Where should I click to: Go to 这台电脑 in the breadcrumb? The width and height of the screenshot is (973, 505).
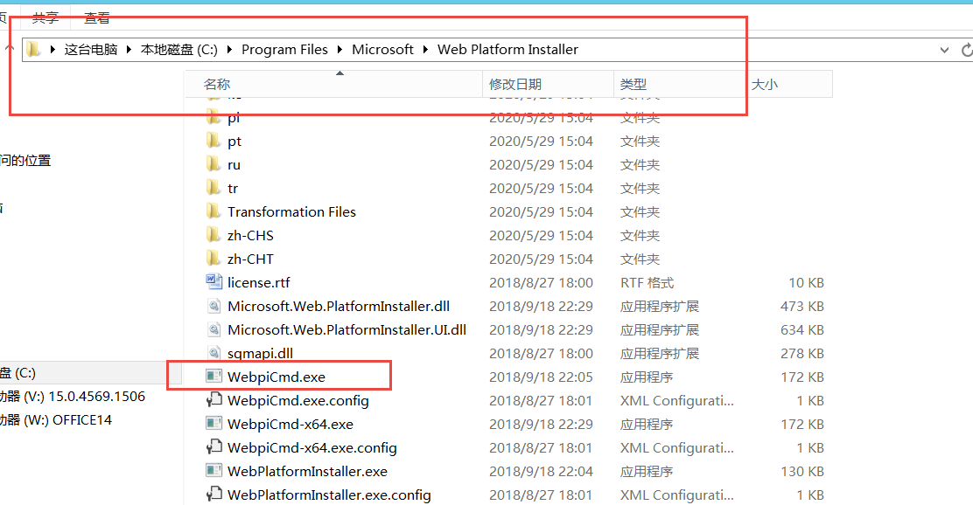pos(91,50)
